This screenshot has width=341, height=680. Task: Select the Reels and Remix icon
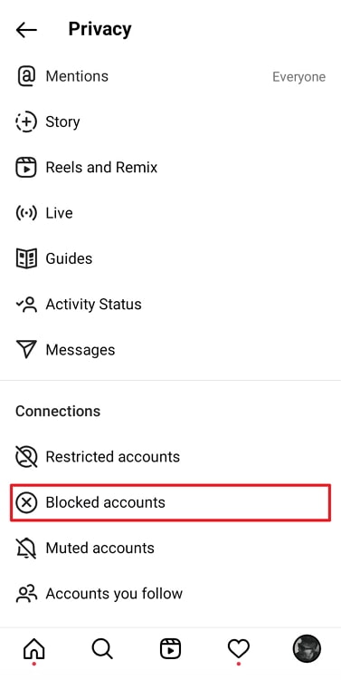26,168
